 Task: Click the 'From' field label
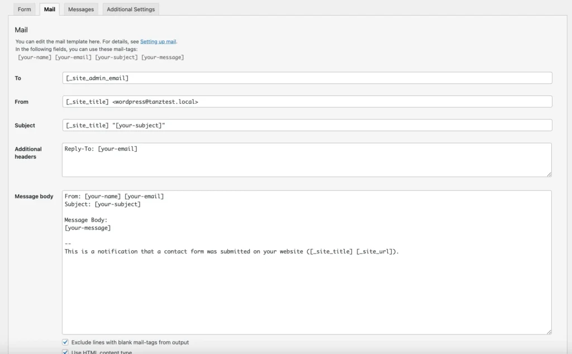pos(22,102)
